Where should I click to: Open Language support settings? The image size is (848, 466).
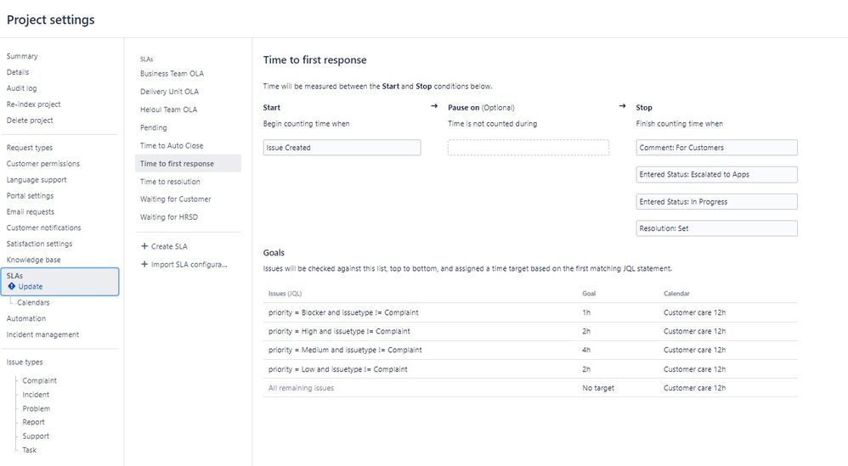coord(37,180)
